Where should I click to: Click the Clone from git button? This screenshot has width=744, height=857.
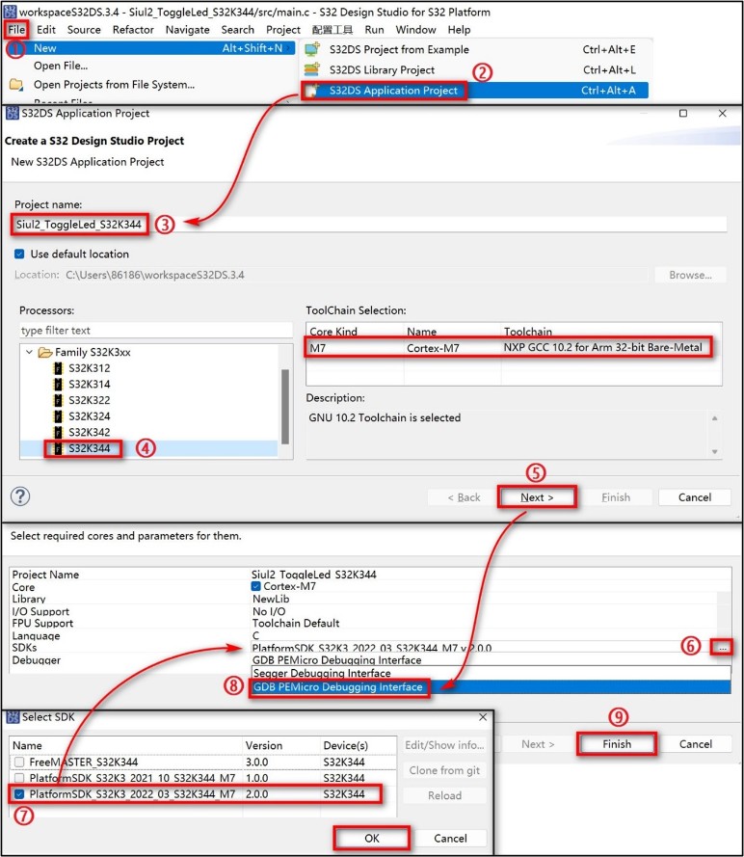444,770
